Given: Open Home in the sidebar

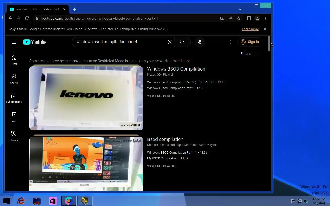Looking at the screenshot, I should [14, 60].
